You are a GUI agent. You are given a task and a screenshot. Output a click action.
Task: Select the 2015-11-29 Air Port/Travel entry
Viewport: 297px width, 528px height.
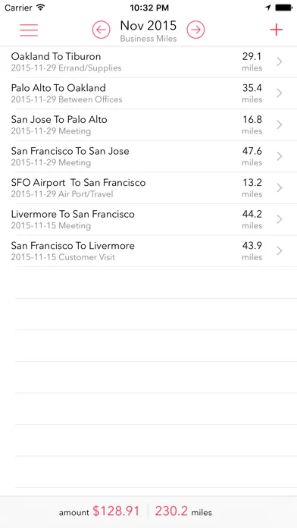pyautogui.click(x=62, y=194)
